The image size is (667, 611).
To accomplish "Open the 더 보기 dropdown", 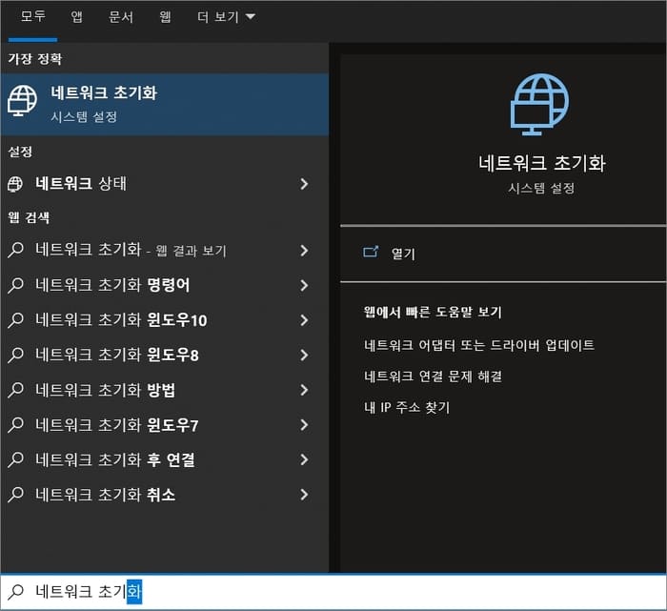I will [226, 16].
